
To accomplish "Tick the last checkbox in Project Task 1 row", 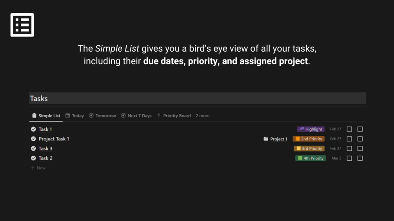I will (360, 139).
